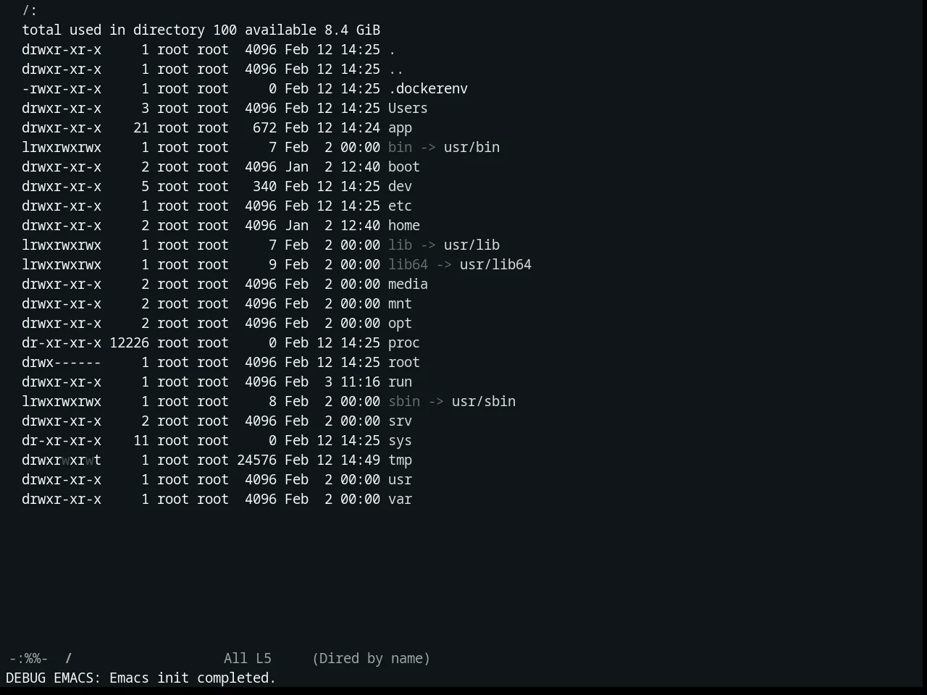This screenshot has height=695, width=927.
Task: Click the lib64 symlink name
Action: [408, 264]
